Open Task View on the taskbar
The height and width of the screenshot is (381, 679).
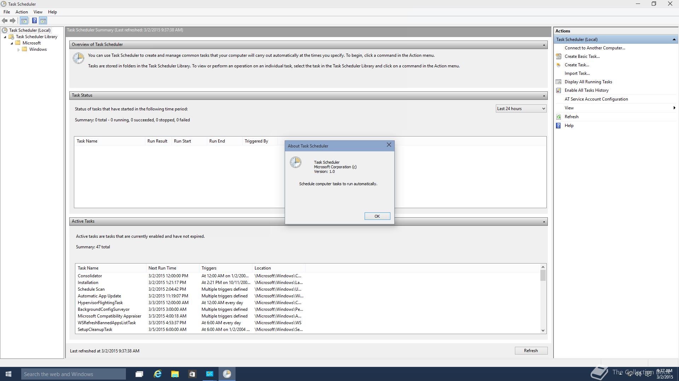click(x=139, y=374)
